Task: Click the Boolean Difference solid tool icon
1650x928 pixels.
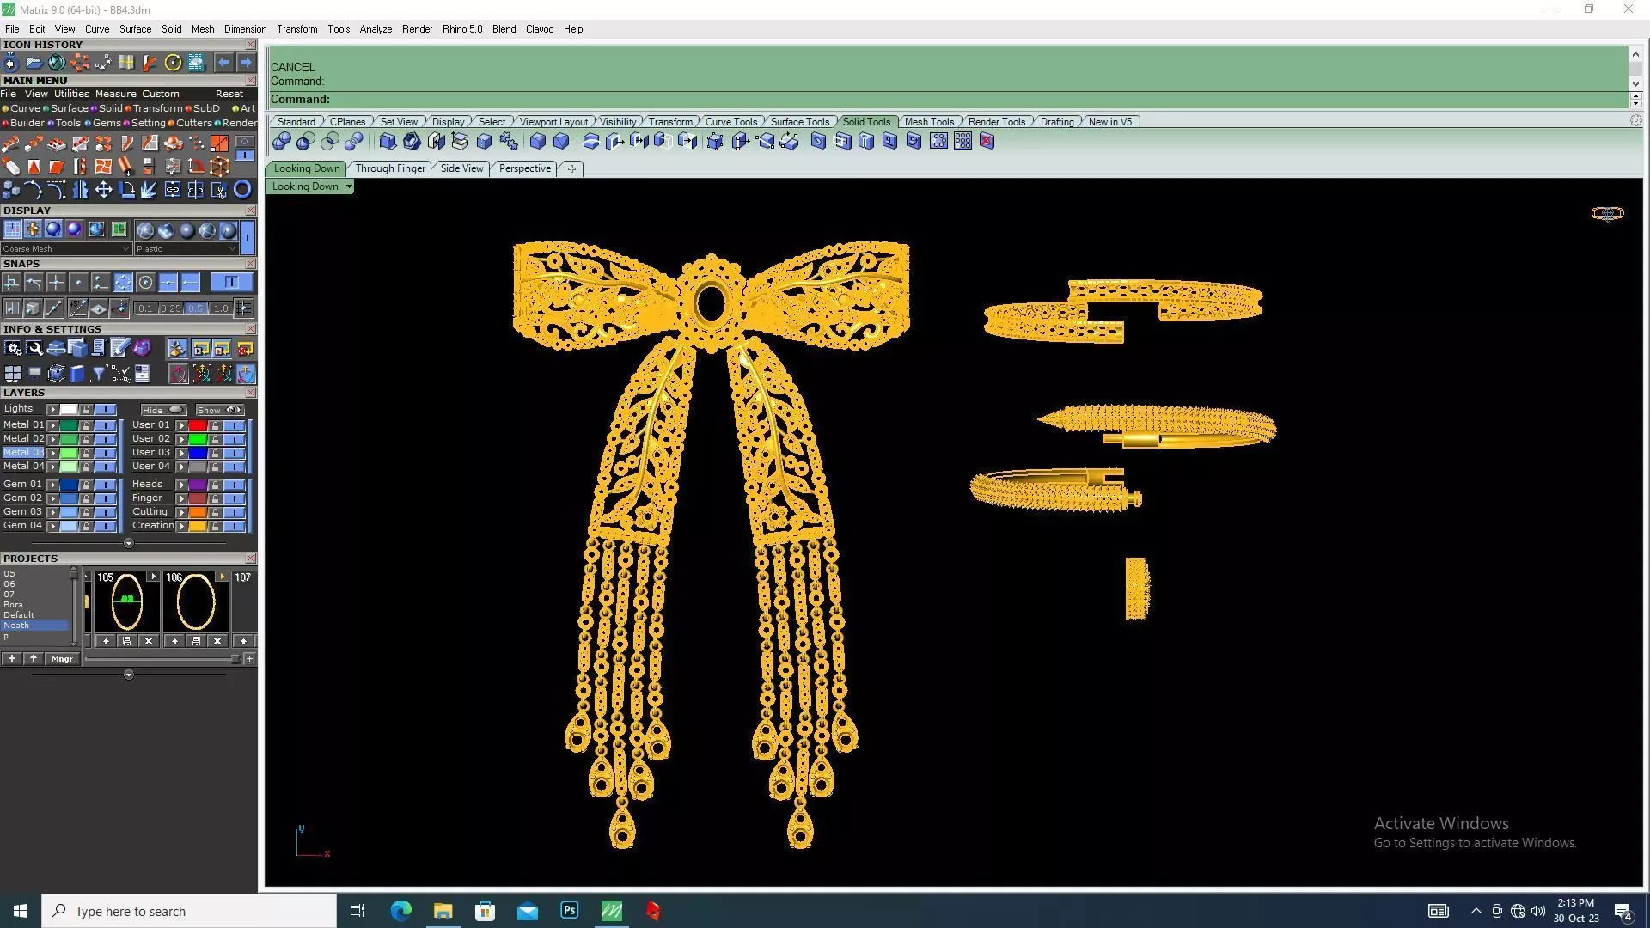Action: tap(305, 142)
